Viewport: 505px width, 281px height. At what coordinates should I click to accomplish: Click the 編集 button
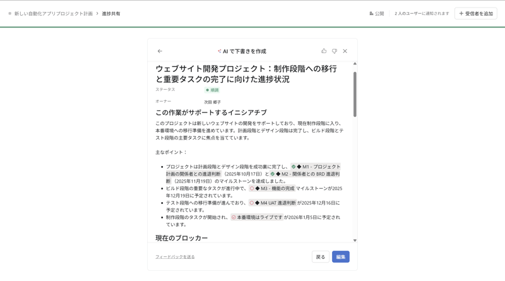341,257
